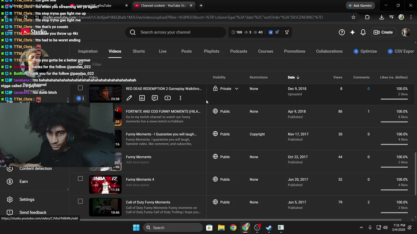The width and height of the screenshot is (417, 234).
Task: View Red Dead Redemption 2 video on YouTube
Action: (167, 98)
